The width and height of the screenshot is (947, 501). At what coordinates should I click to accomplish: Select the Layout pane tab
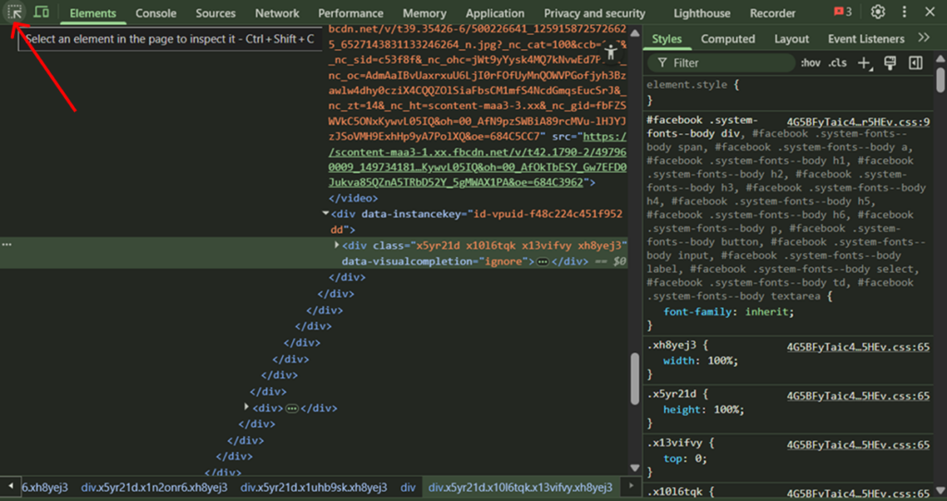pos(792,39)
